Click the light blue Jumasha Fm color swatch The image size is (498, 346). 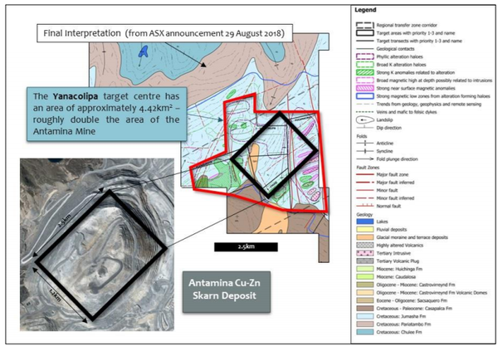[x=364, y=316]
